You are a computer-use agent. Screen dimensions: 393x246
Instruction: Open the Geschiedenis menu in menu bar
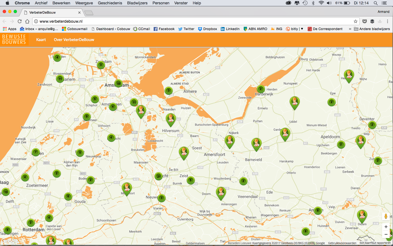pyautogui.click(x=110, y=3)
